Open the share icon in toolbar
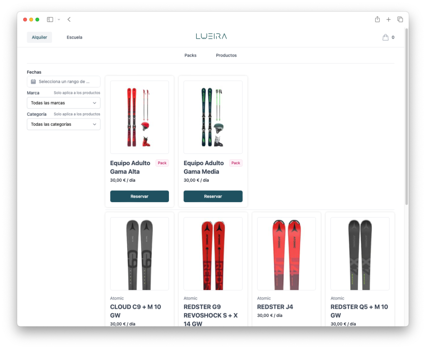This screenshot has height=349, width=426. pos(377,19)
